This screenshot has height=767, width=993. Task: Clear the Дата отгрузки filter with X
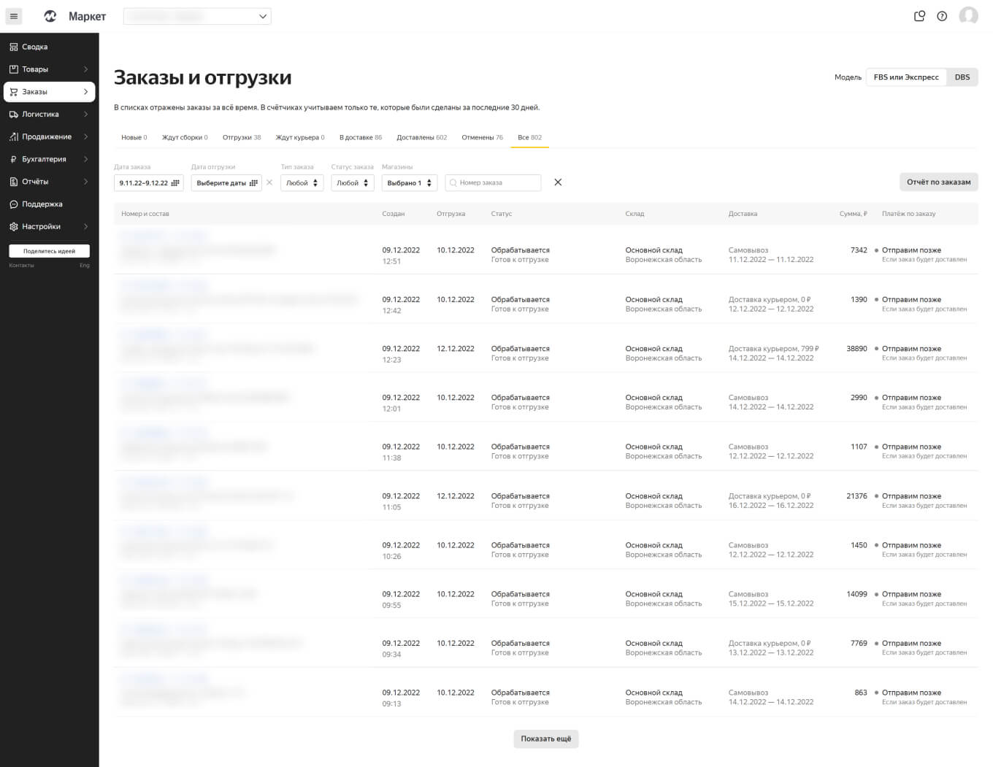click(269, 182)
